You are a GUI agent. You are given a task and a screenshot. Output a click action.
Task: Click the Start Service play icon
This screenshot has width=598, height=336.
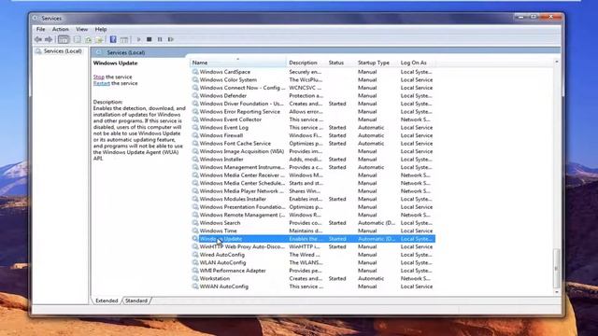[x=139, y=39]
